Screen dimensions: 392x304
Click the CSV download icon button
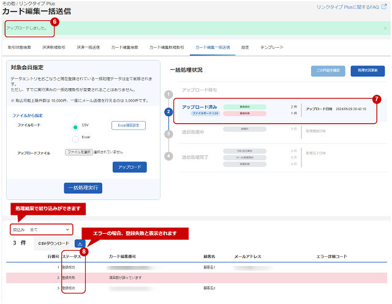80,243
